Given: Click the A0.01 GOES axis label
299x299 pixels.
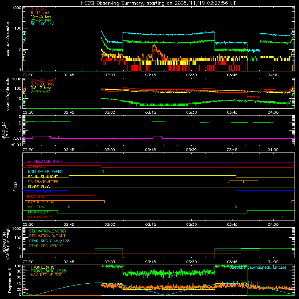Looking at the screenshot, I should click(x=16, y=145).
